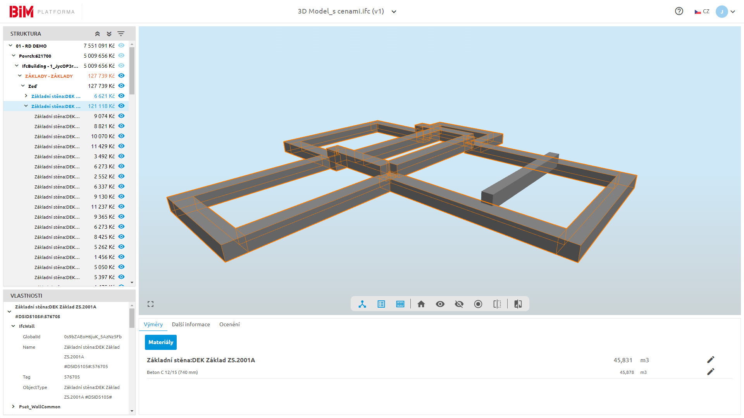Click the structure tree vertical scrollbar
The width and height of the screenshot is (744, 418).
click(x=132, y=72)
